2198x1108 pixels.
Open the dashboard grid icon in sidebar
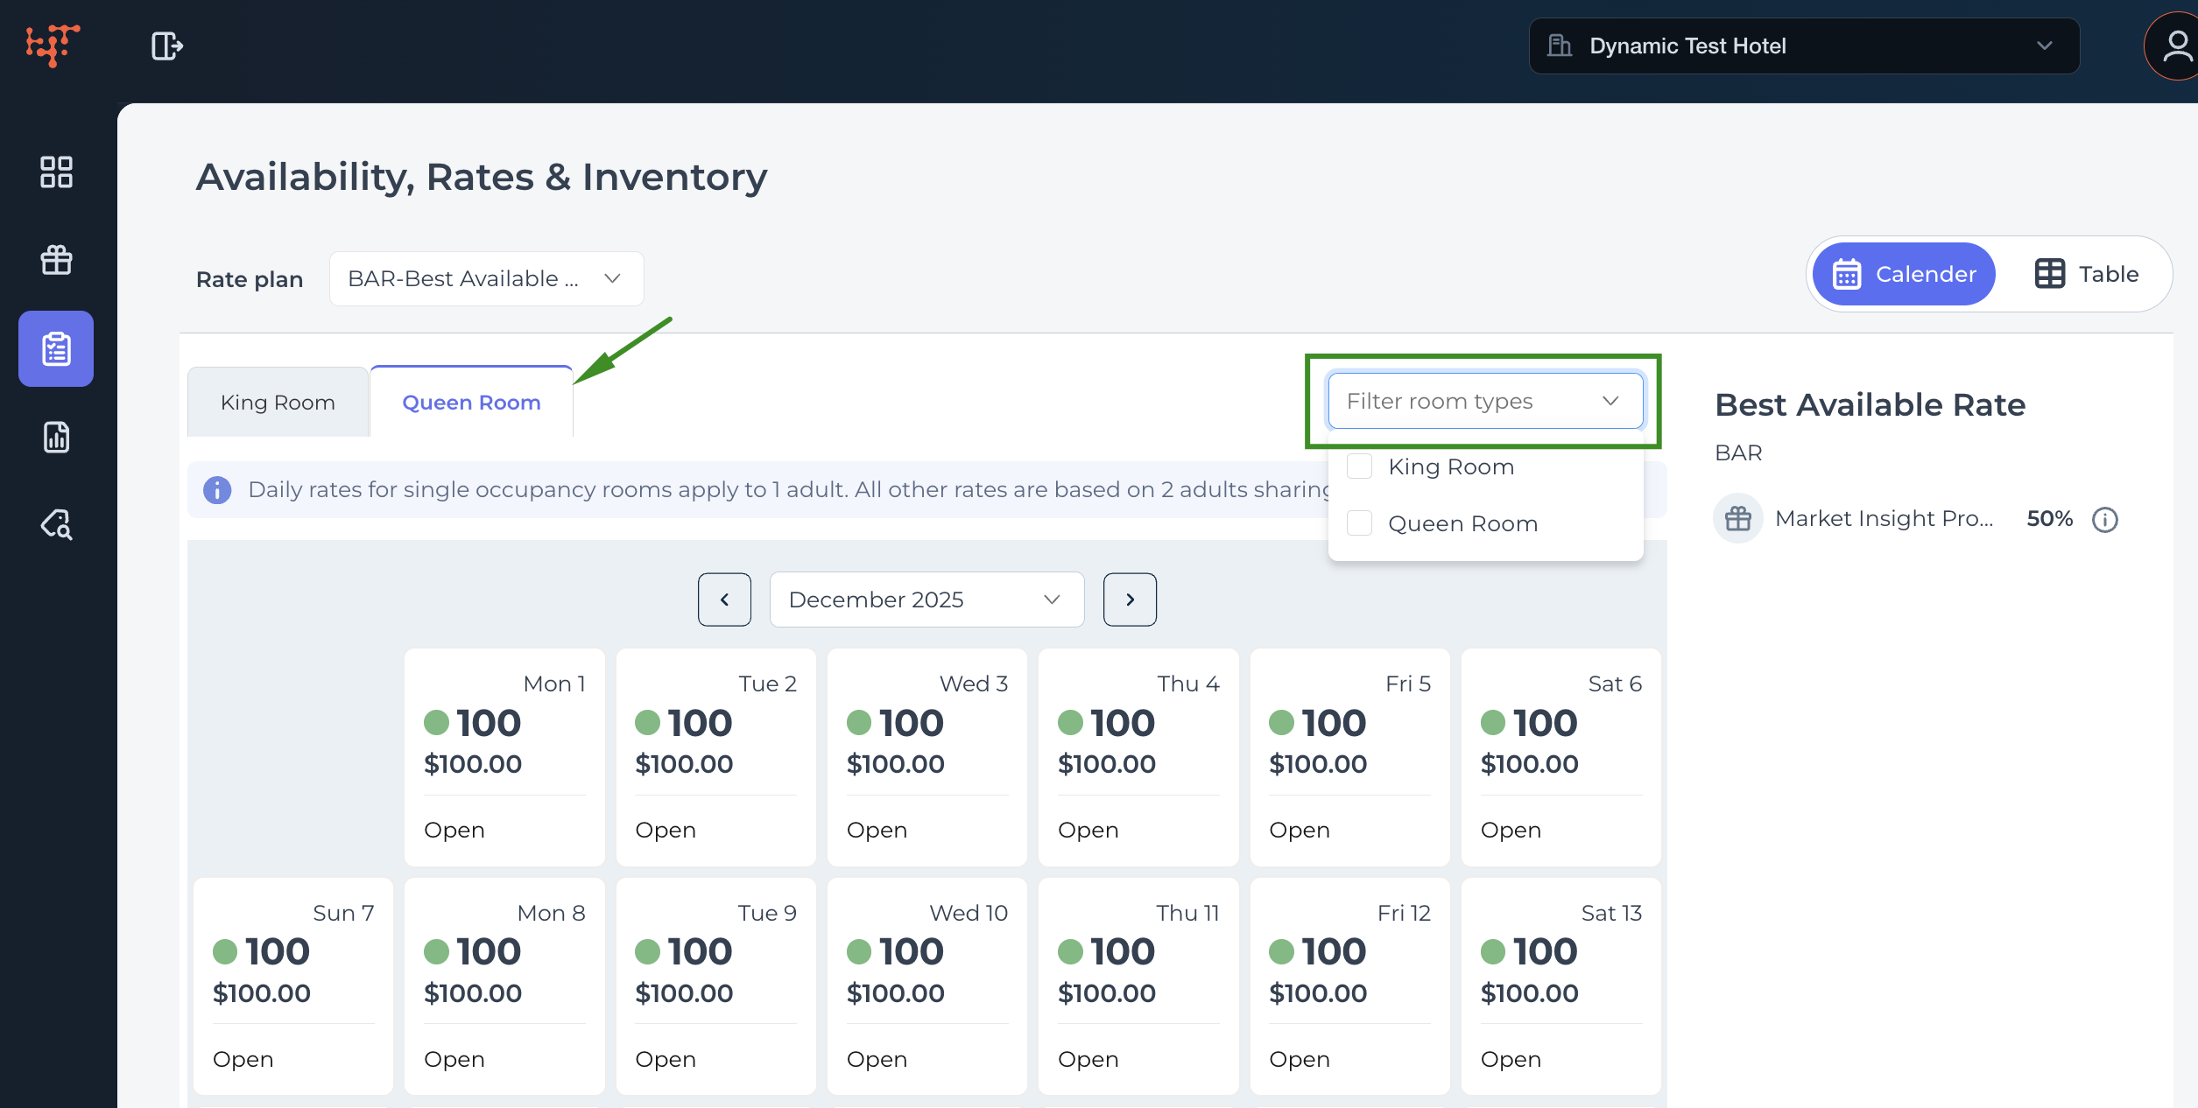click(x=56, y=172)
